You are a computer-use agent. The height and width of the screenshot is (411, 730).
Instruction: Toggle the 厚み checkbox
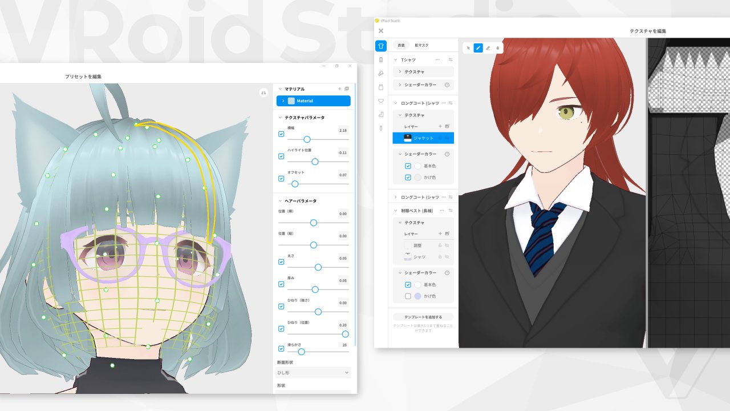tap(281, 284)
